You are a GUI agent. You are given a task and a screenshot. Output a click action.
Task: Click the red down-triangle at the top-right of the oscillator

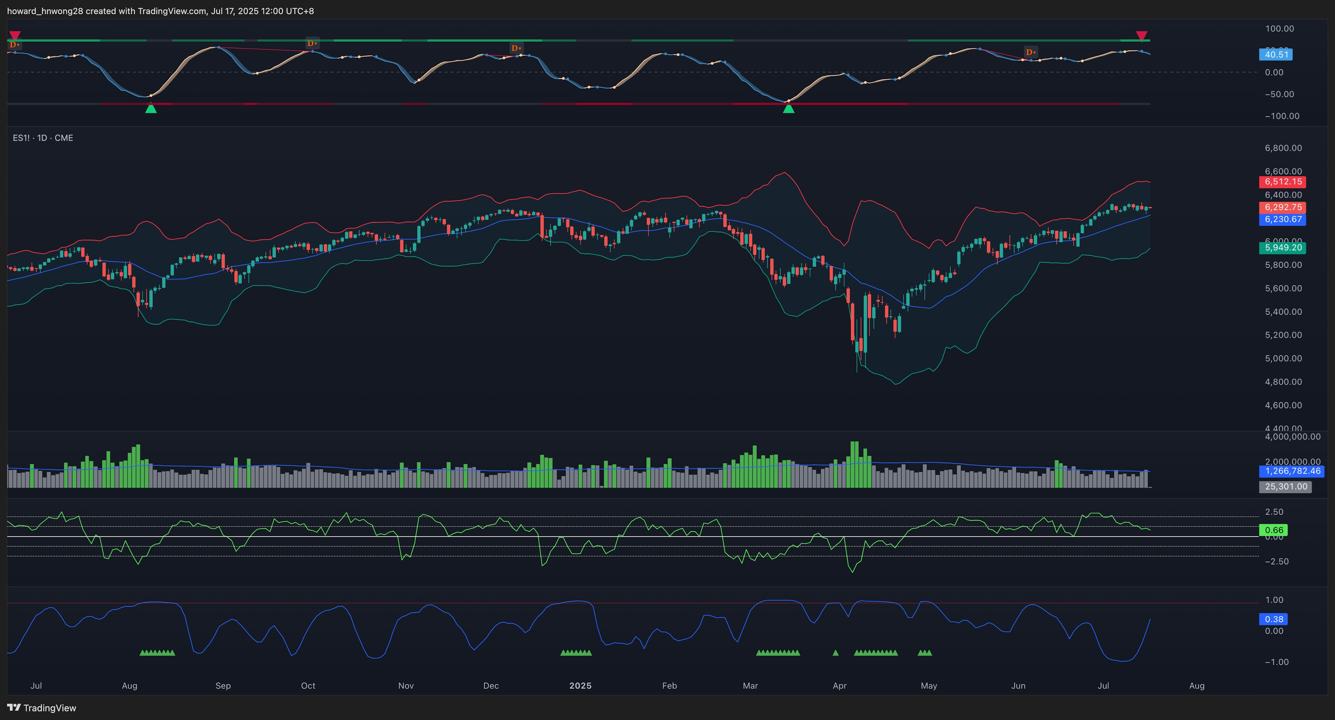[1141, 35]
